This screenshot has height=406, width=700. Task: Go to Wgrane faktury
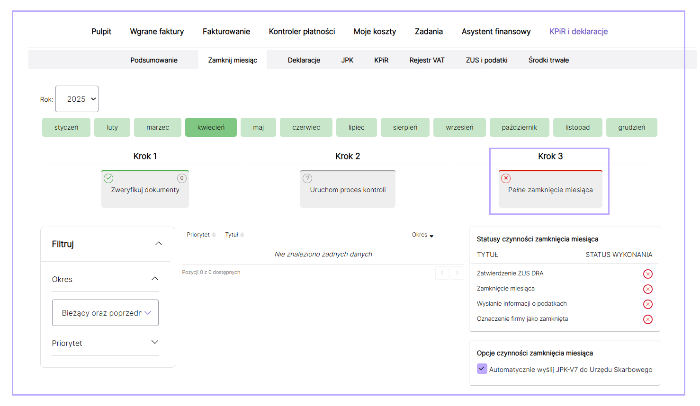157,31
